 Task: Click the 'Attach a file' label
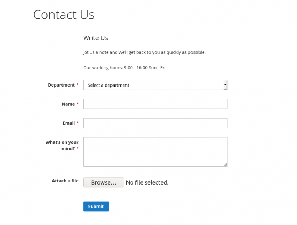65,181
